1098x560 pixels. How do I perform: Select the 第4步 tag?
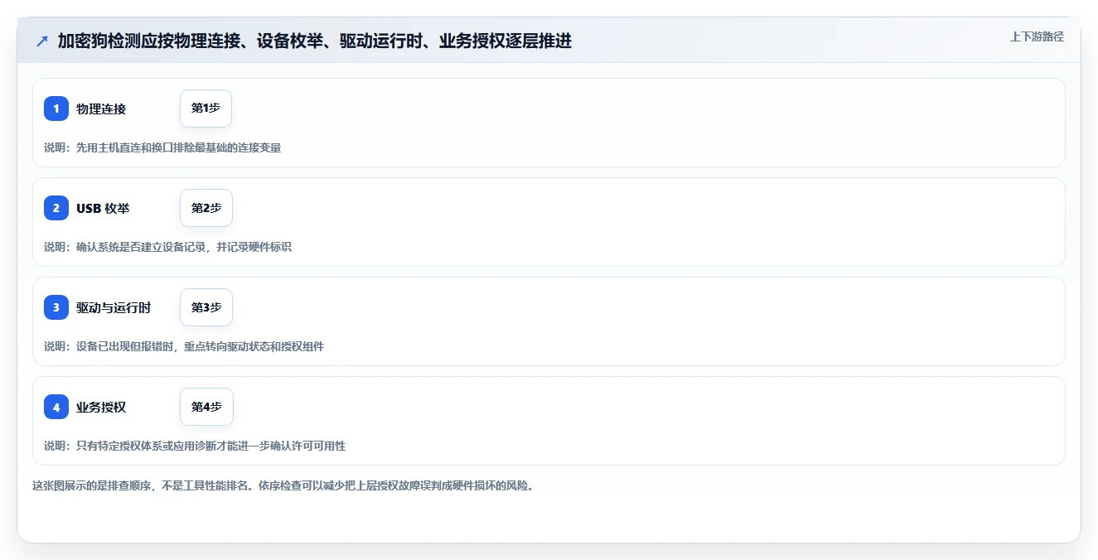tap(206, 407)
